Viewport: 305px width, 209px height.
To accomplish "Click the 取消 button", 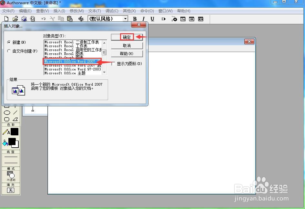I will coord(127,46).
